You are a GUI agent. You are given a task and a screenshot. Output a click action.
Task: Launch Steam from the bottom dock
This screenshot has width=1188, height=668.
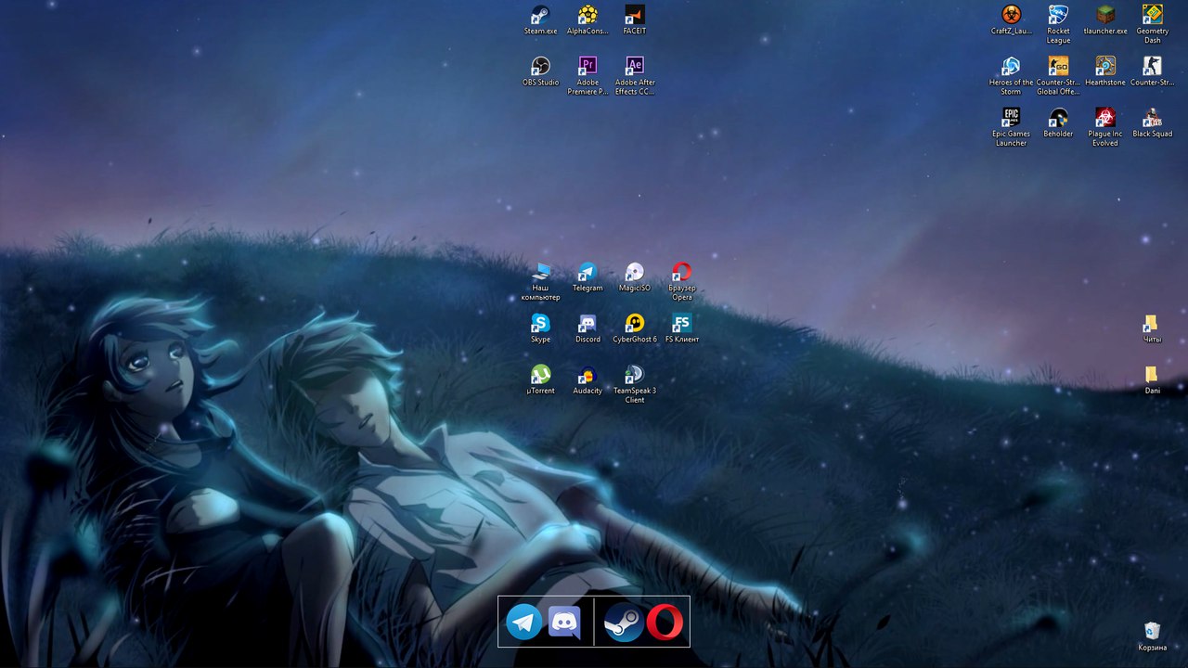point(624,622)
